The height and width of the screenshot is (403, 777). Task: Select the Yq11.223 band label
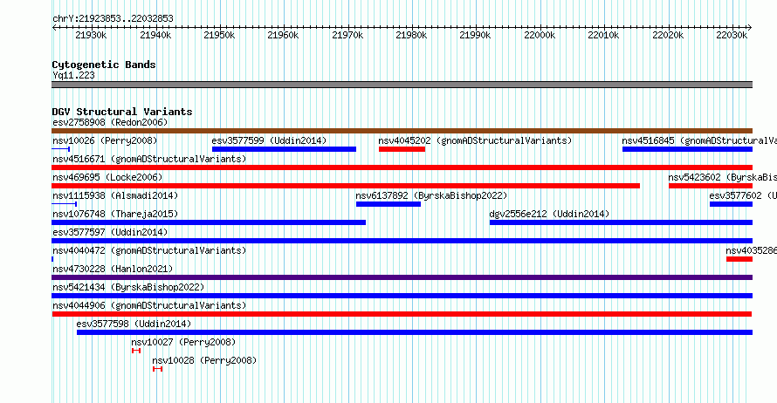(73, 75)
